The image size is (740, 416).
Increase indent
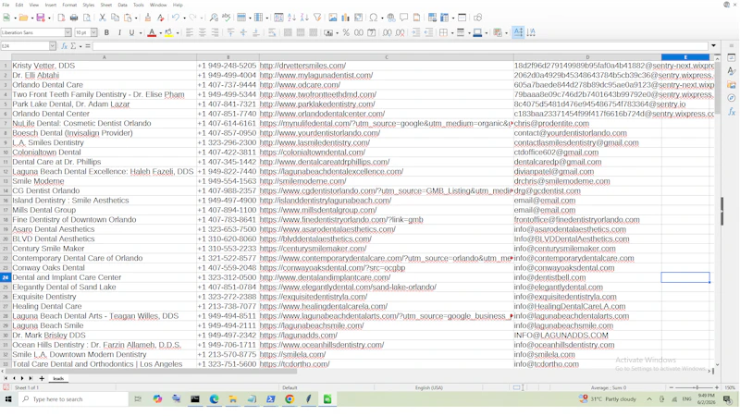click(x=415, y=32)
